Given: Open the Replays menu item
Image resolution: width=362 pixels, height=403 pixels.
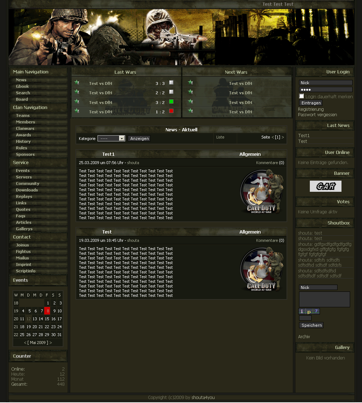Looking at the screenshot, I should click(x=24, y=196).
